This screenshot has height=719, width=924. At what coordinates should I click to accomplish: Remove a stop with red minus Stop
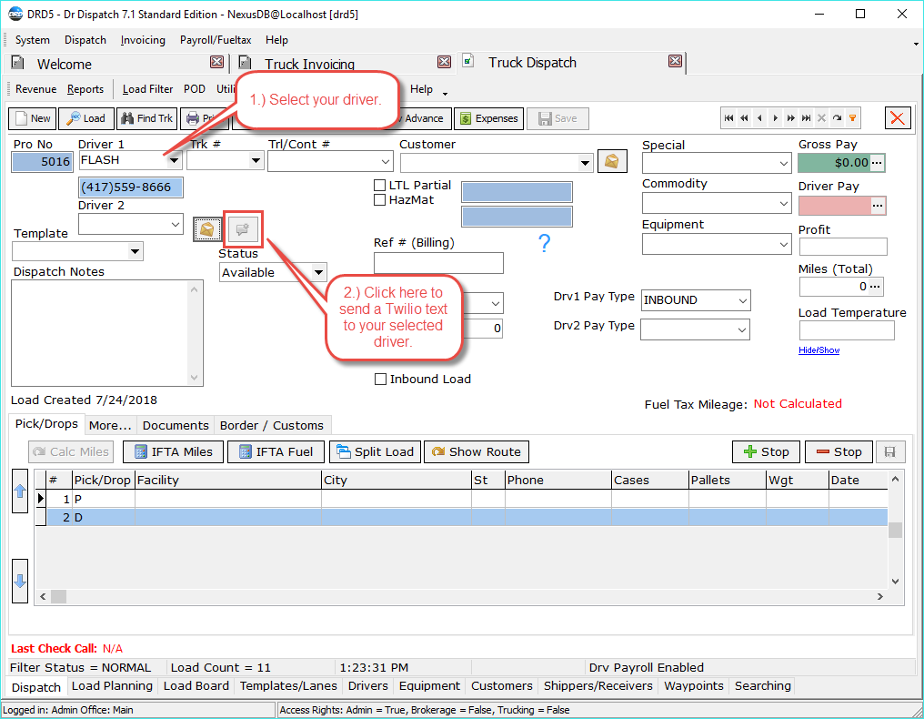click(x=839, y=451)
